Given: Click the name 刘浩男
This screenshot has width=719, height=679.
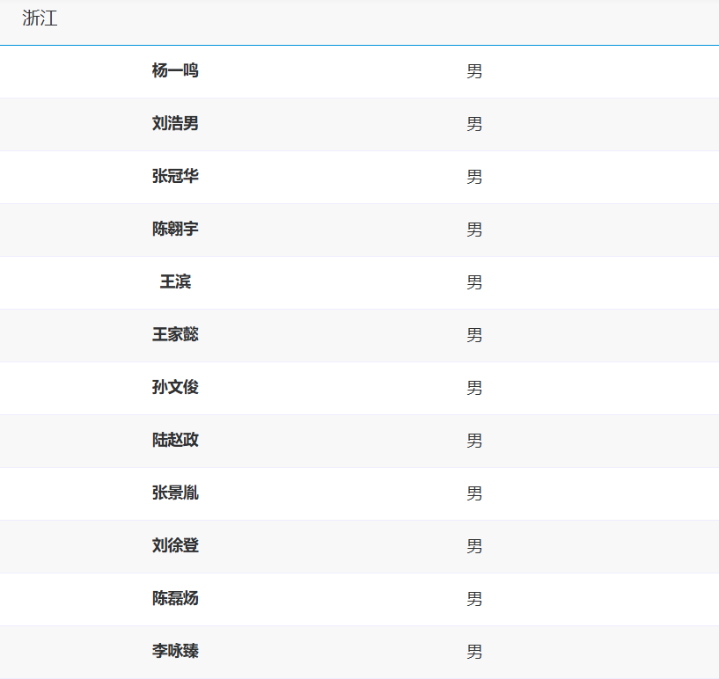Looking at the screenshot, I should tap(175, 124).
